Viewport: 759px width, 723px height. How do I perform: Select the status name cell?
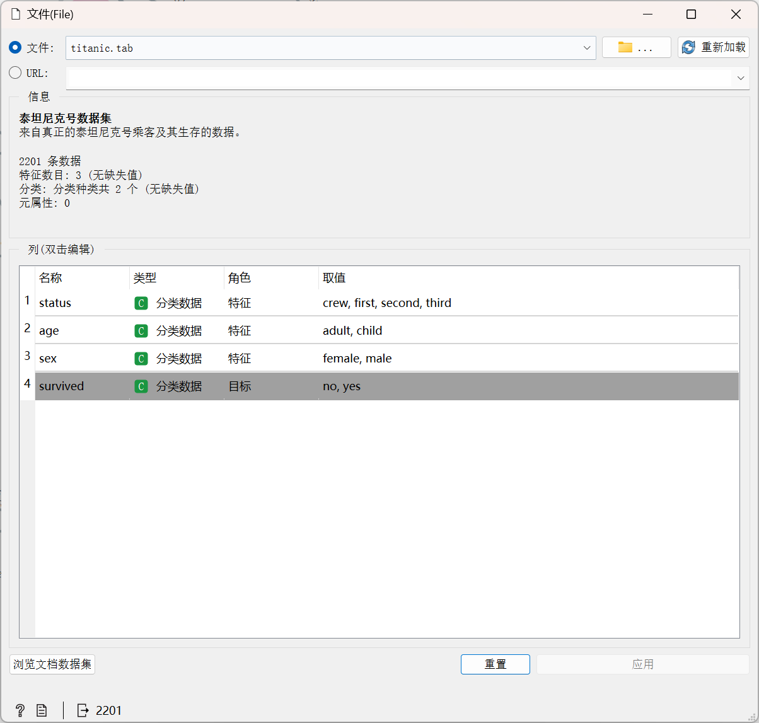(83, 303)
